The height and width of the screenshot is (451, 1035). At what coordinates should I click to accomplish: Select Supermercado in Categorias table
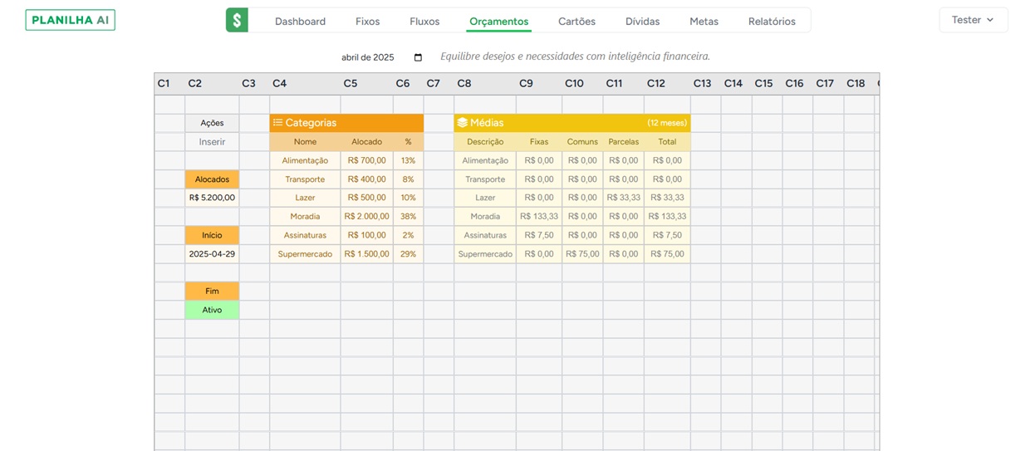click(x=305, y=254)
